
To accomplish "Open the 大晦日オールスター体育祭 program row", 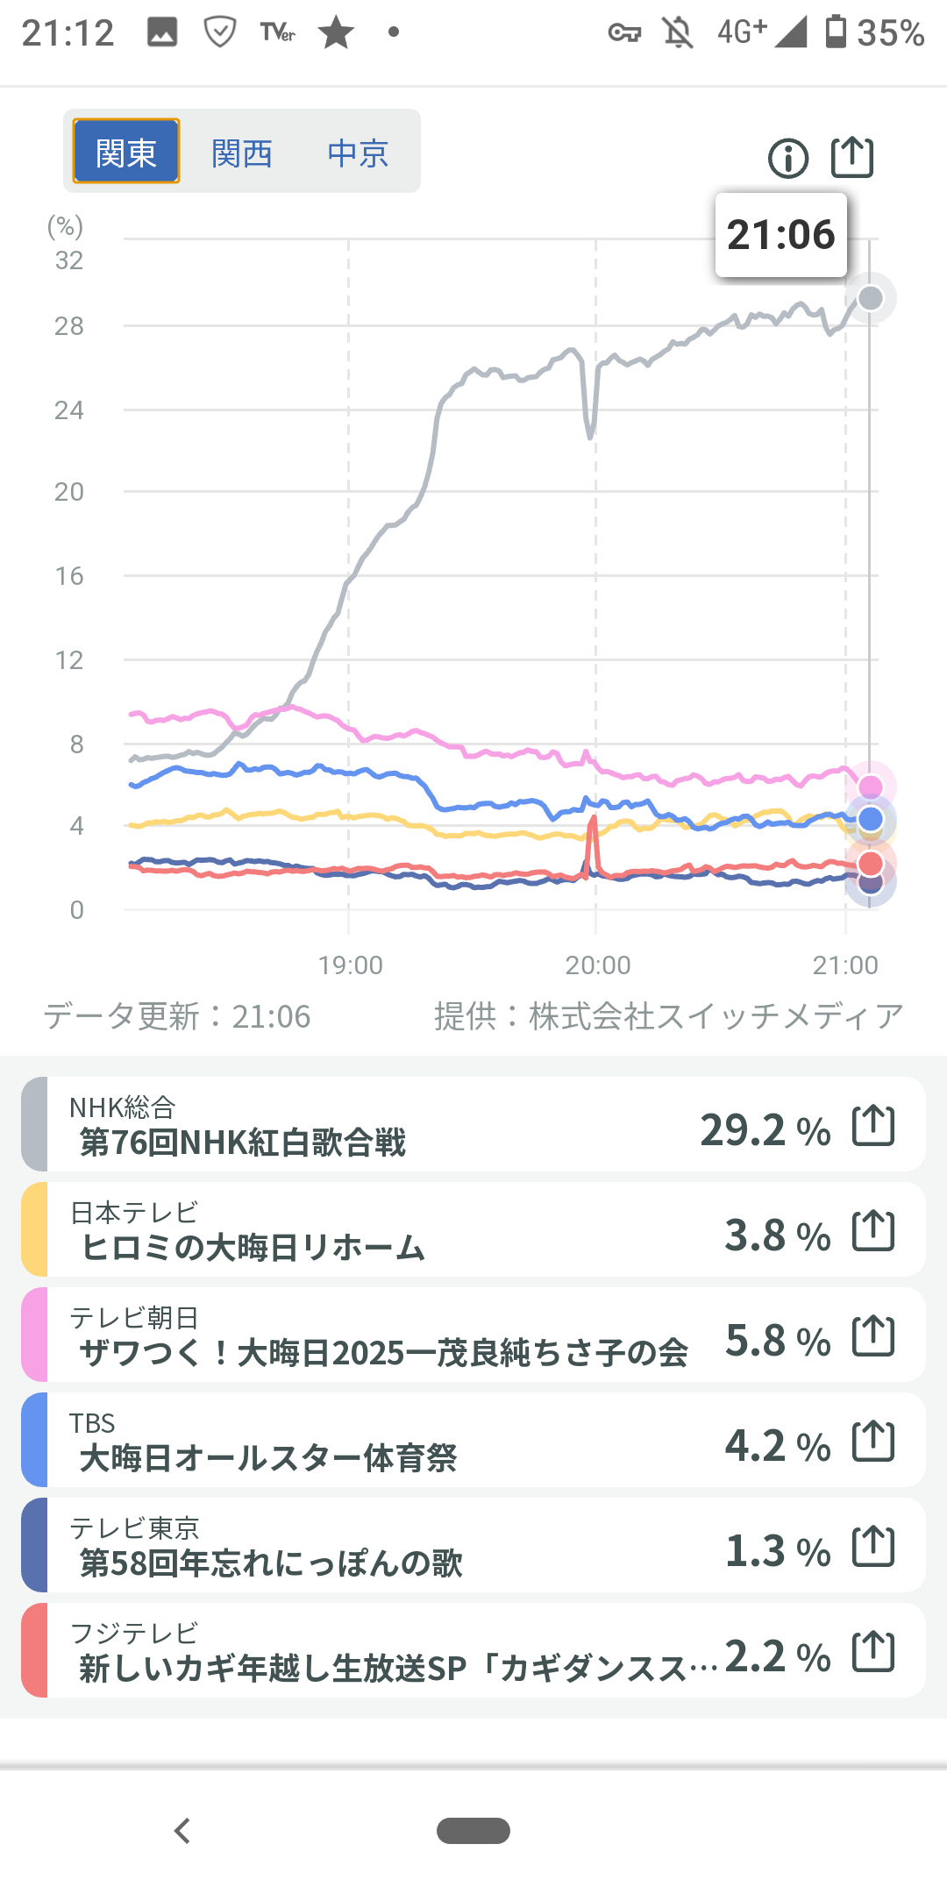I will [x=351, y=1442].
